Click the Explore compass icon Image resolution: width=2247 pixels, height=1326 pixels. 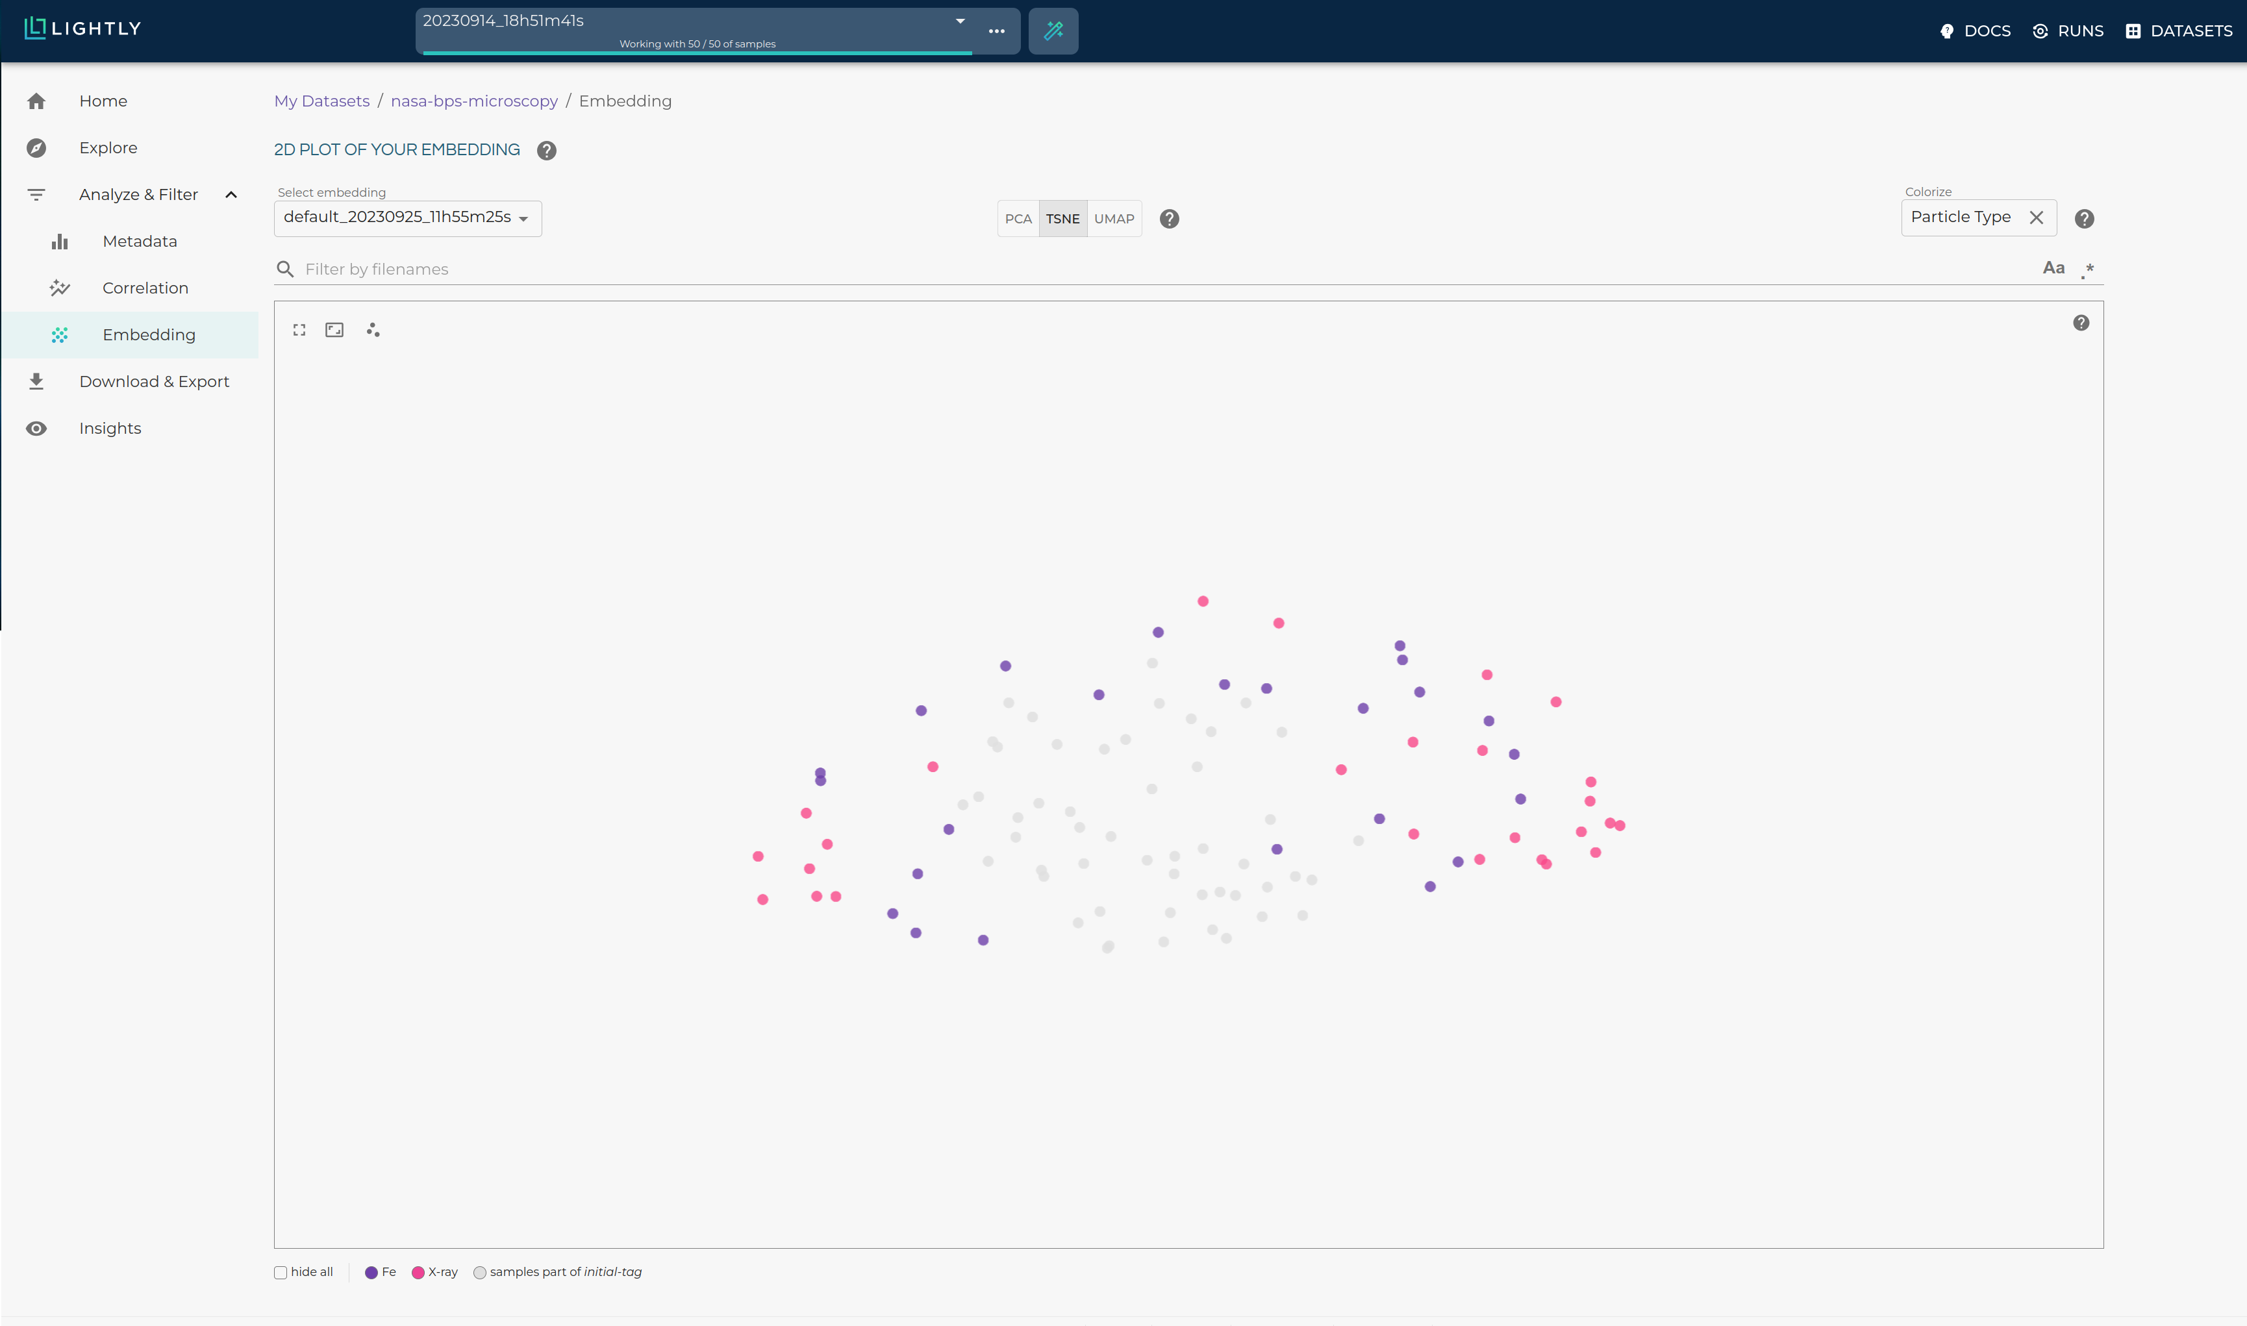36,147
